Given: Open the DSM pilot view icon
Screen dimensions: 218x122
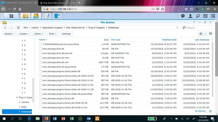Looking at the screenshot, I should tap(213, 16).
